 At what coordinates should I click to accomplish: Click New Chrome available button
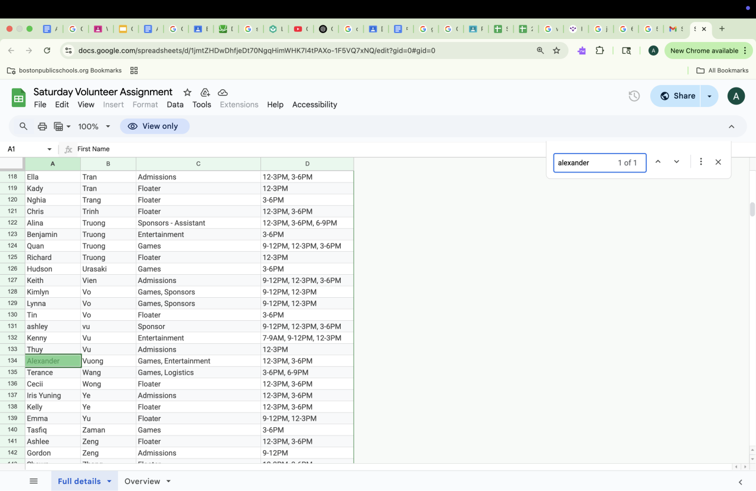pos(704,51)
